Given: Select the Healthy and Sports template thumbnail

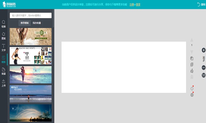Looking at the screenshot, I should point(31,56).
